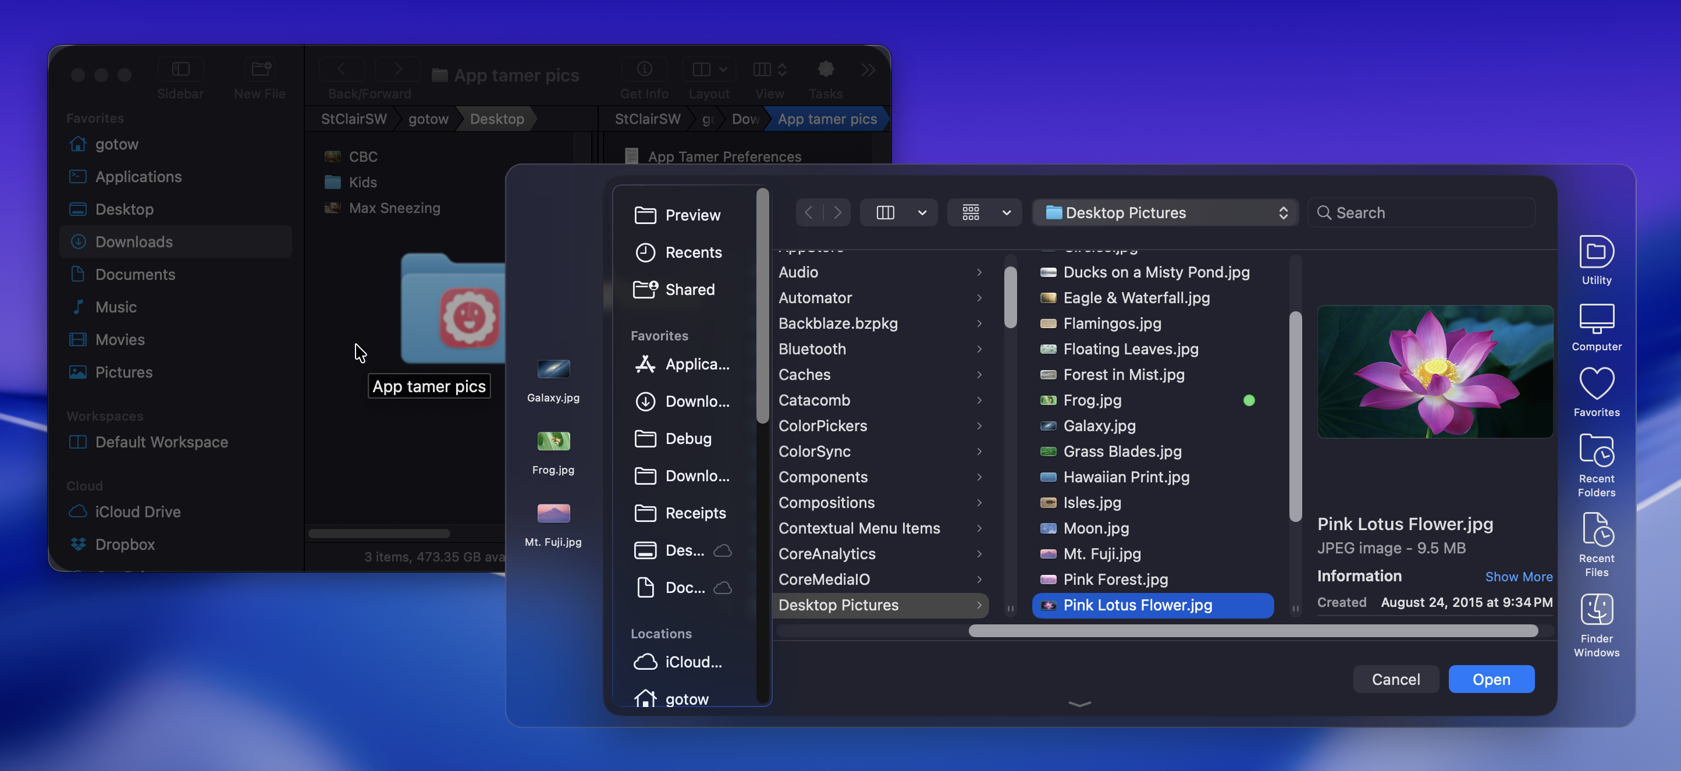1681x771 pixels.
Task: Open the Desktop Pictures location popup
Action: coord(1165,213)
